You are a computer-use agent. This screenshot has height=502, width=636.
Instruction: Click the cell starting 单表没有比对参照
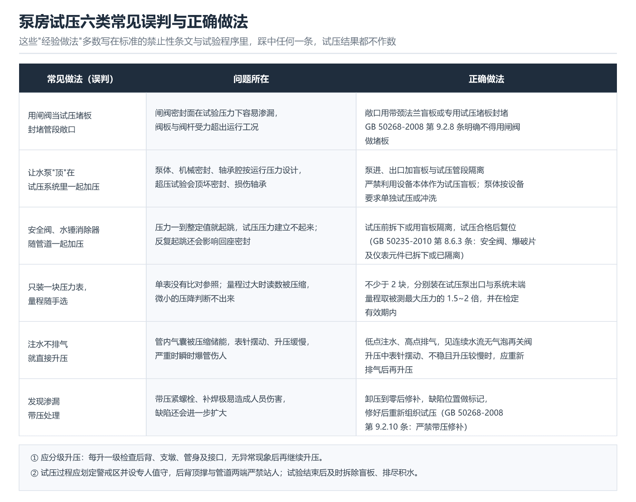coord(251,293)
